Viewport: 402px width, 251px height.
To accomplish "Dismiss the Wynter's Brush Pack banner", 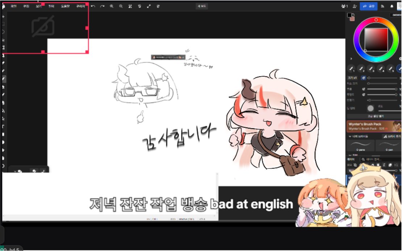I will coord(399,124).
